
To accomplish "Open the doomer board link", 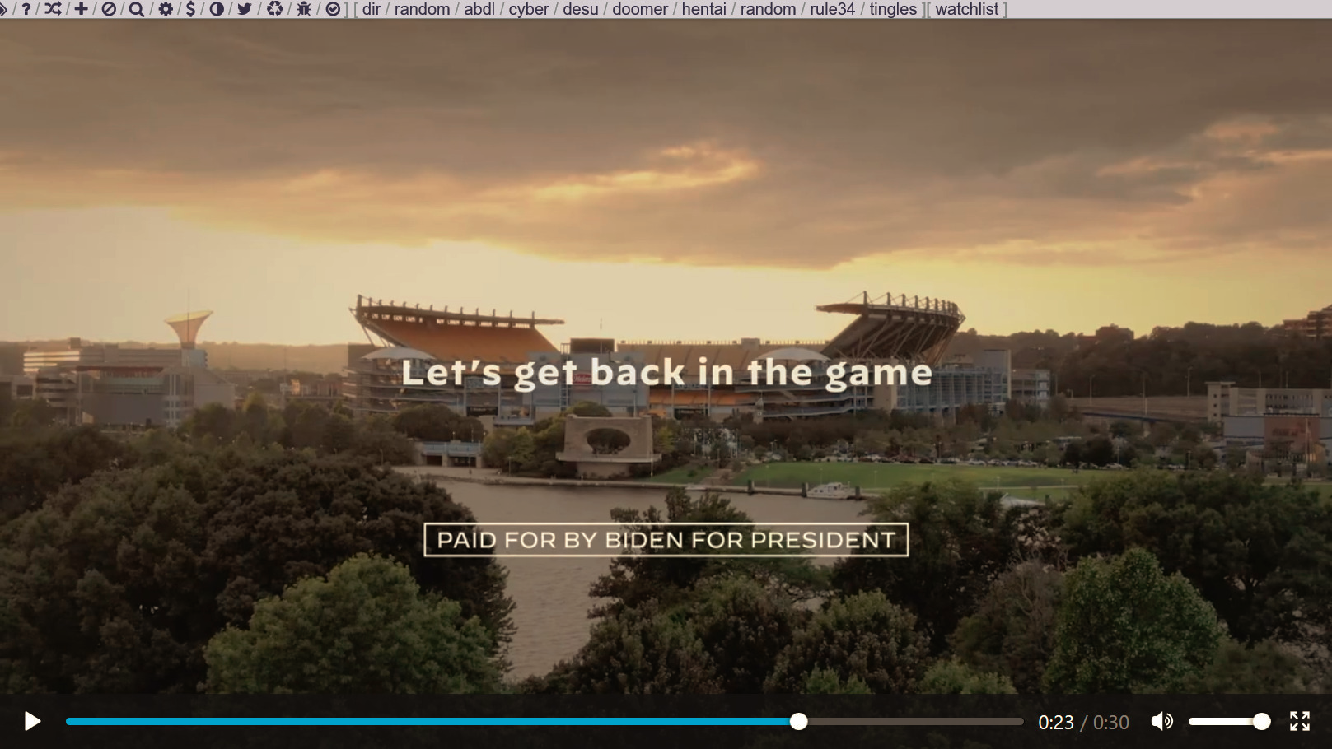I will click(640, 9).
